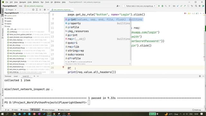206x116 pixels.
Task: Open File Explorer from the taskbar
Action: [14, 114]
